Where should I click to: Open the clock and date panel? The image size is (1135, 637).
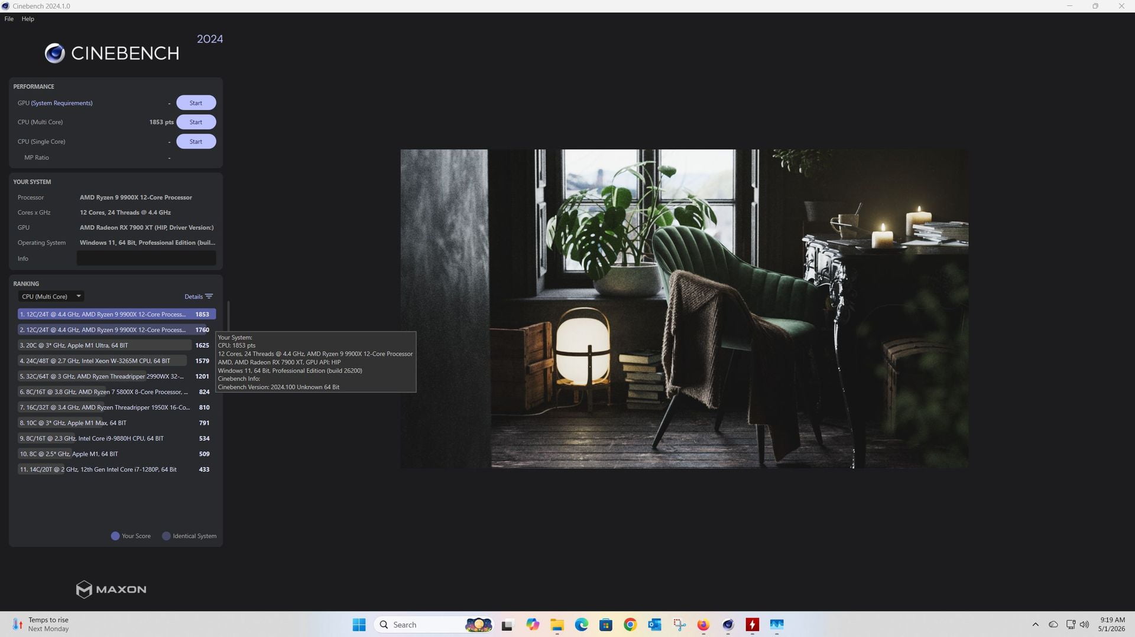1112,625
